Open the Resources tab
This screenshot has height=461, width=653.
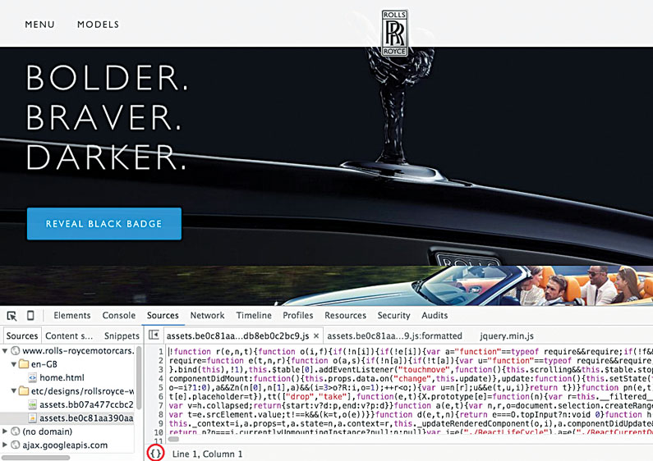click(x=345, y=315)
